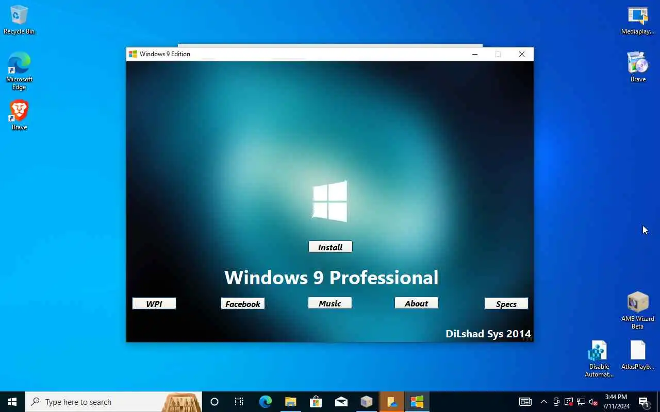Viewport: 660px width, 412px height.
Task: Click the AME Wizard box icon on taskbar
Action: click(x=366, y=402)
